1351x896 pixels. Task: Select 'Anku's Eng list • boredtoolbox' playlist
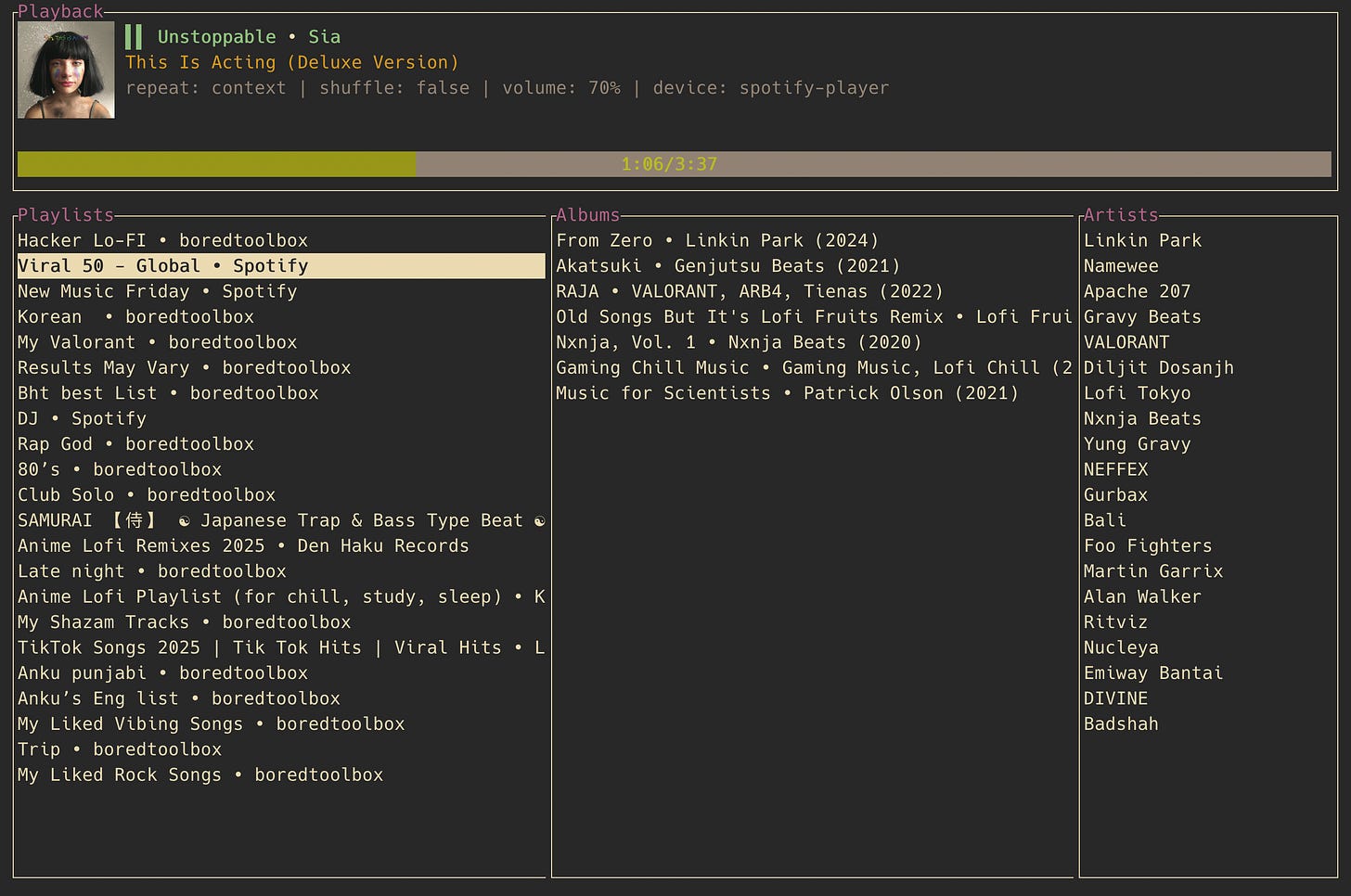tap(179, 698)
